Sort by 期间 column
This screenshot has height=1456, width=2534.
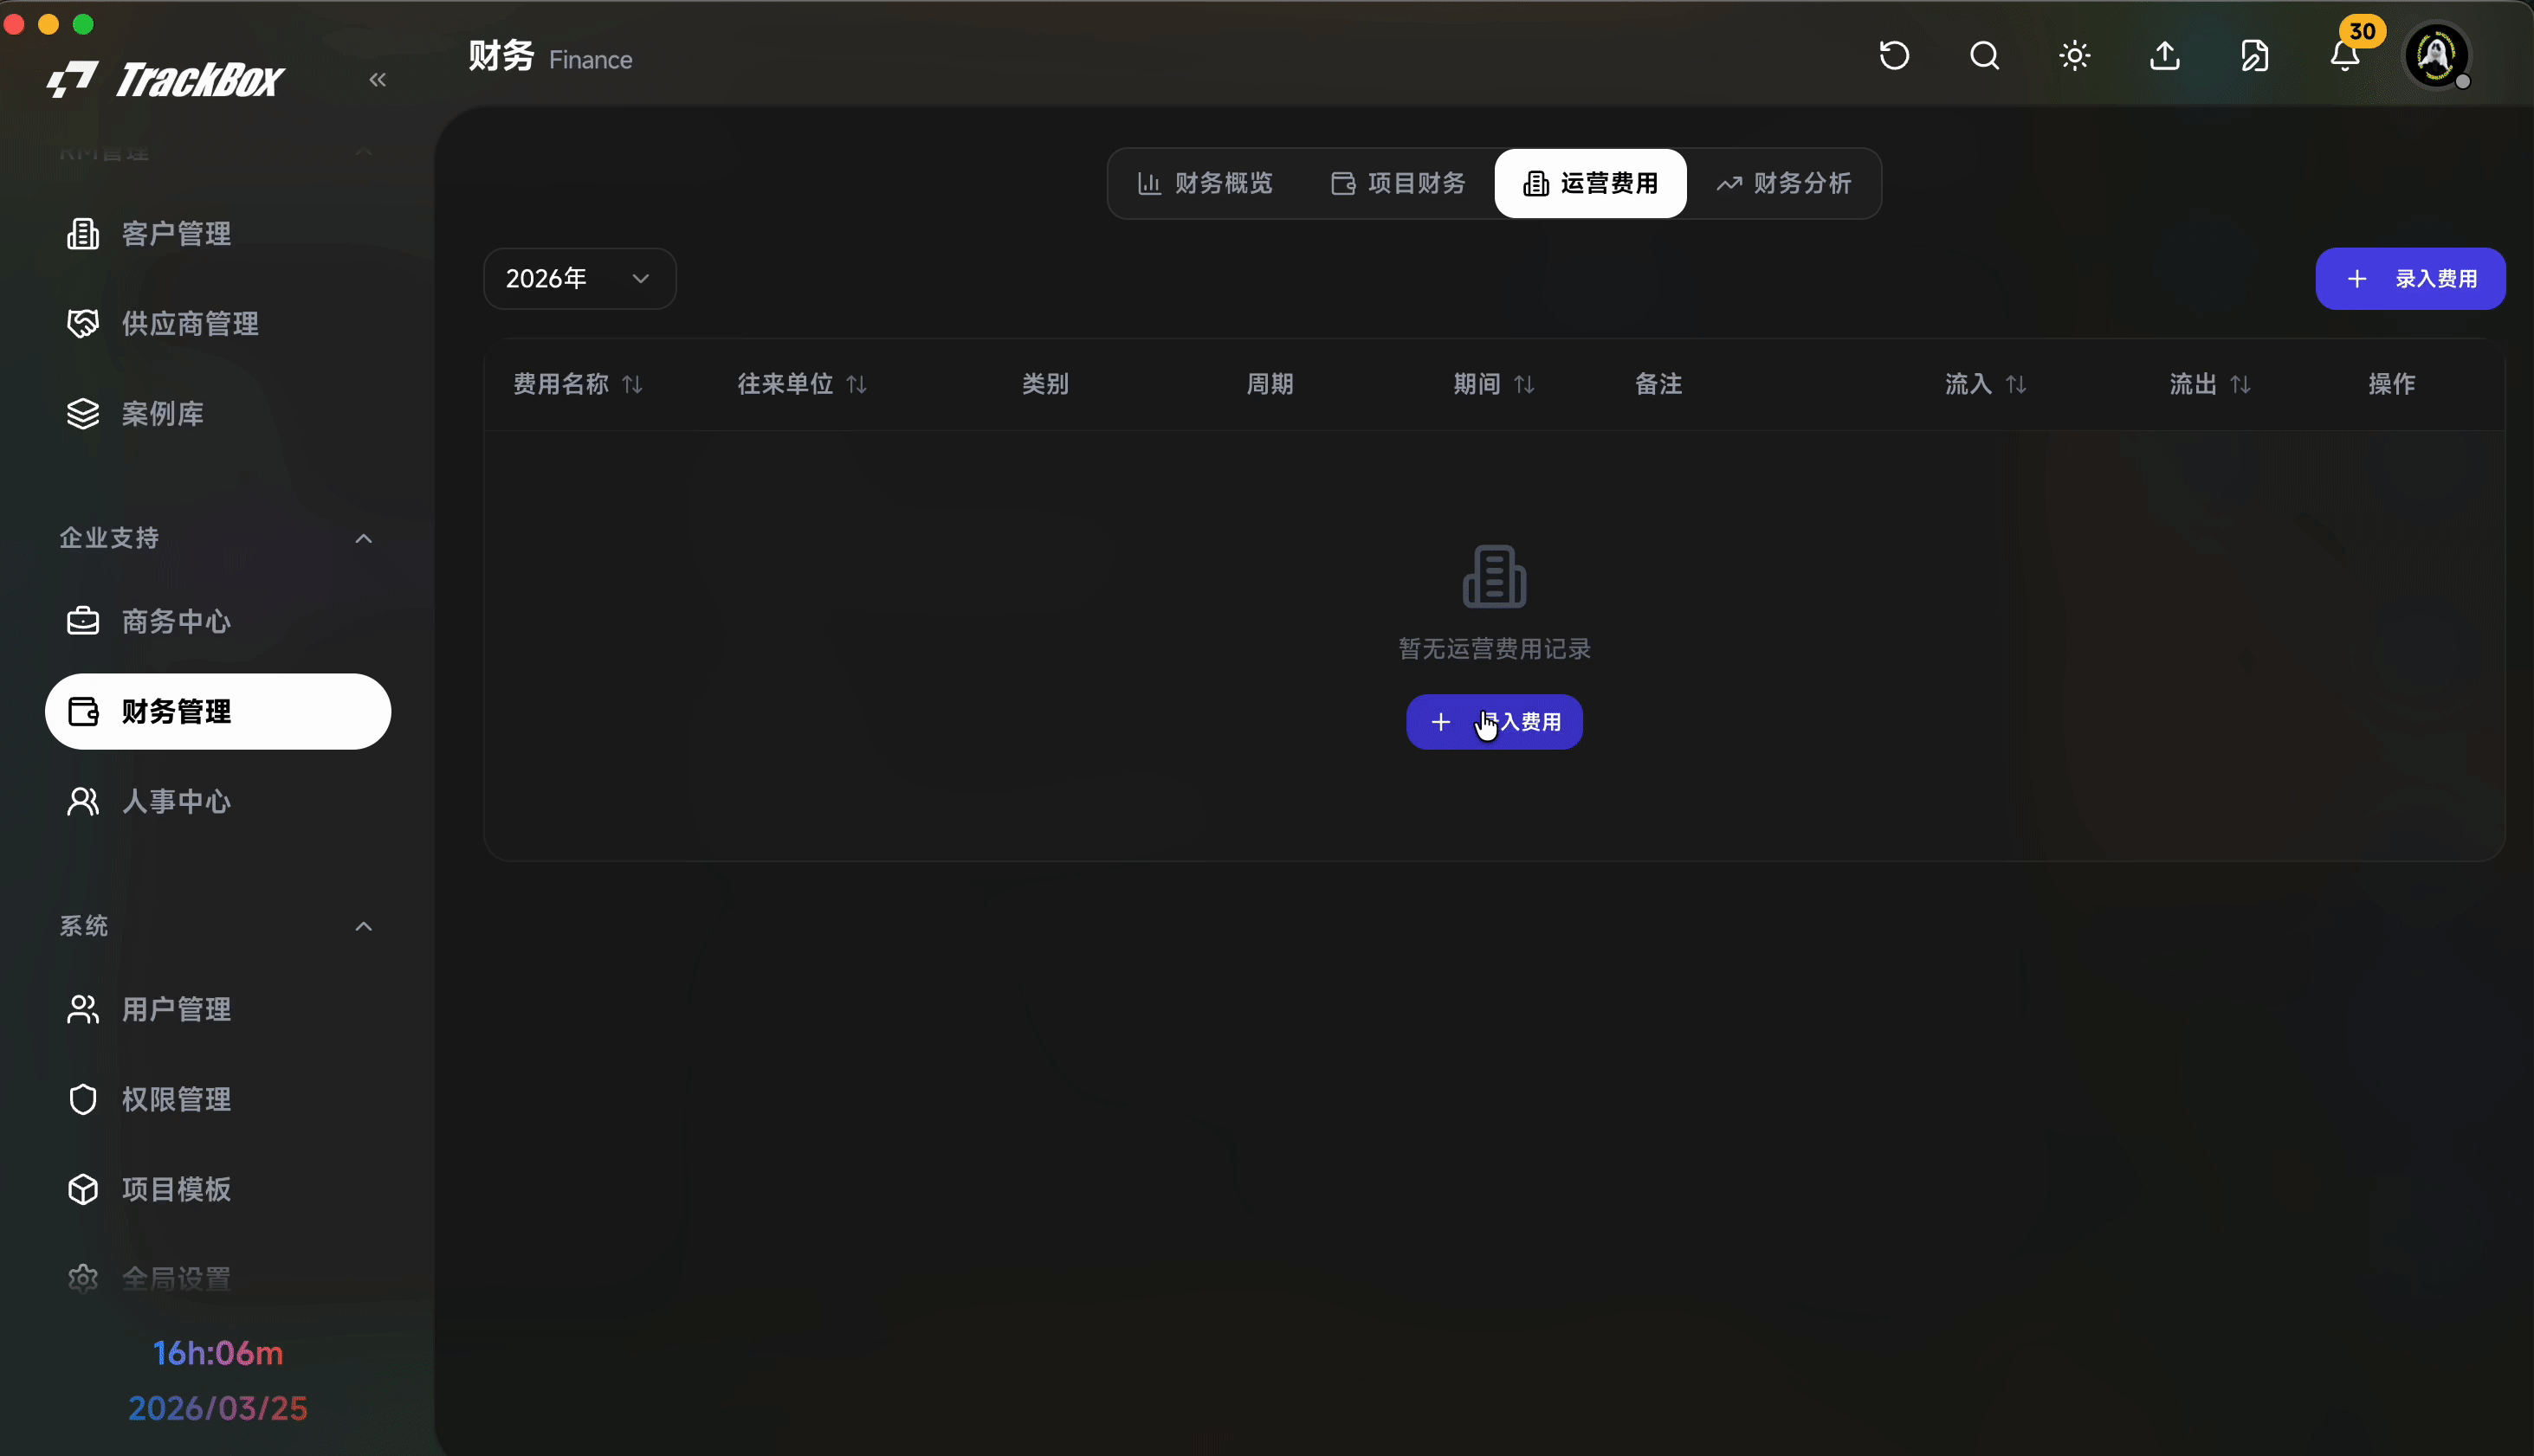pyautogui.click(x=1494, y=385)
